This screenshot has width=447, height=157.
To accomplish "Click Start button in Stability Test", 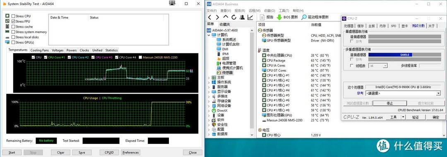I will [x=12, y=152].
